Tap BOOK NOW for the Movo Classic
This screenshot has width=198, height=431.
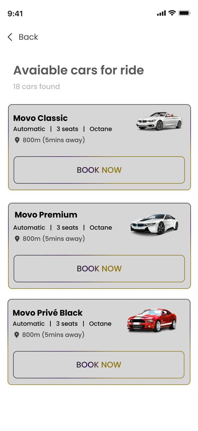(99, 170)
